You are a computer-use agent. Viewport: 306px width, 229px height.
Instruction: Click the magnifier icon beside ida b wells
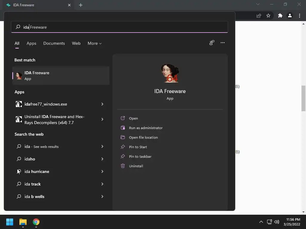point(19,196)
